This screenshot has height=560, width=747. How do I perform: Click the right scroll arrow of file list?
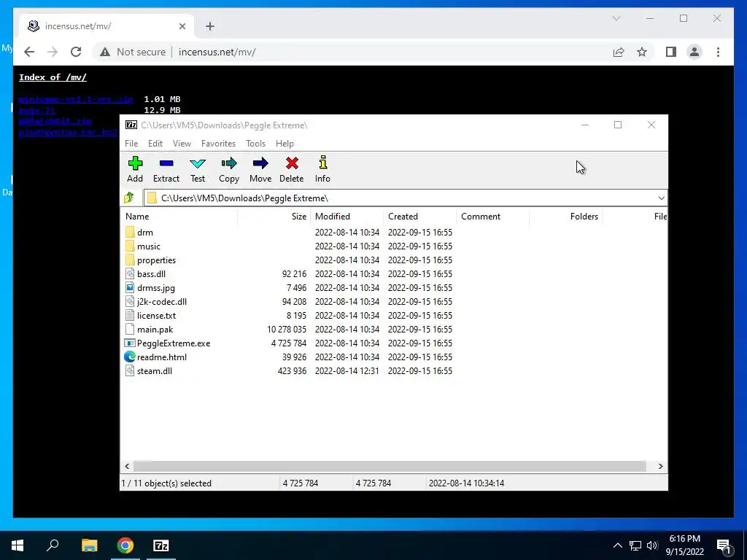pos(660,466)
